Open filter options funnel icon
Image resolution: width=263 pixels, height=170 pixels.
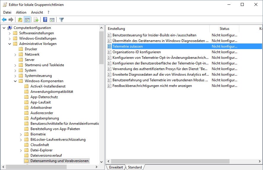(x=61, y=20)
